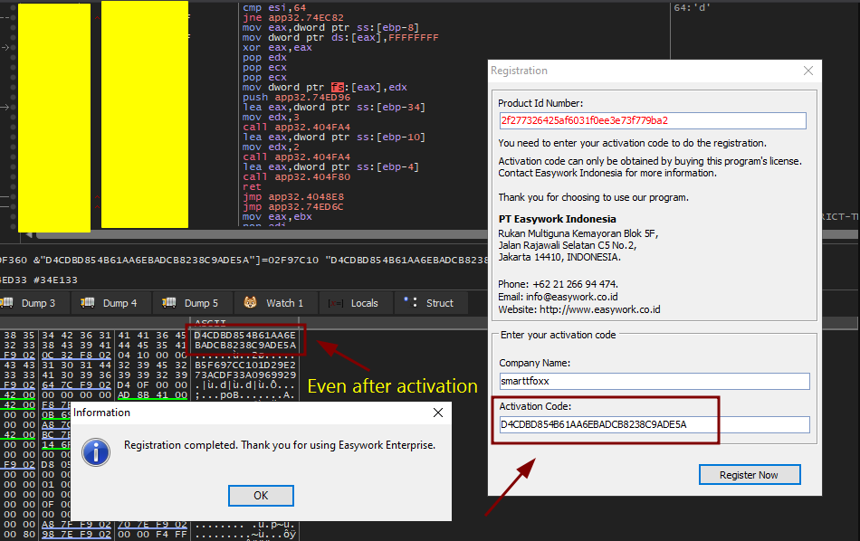Select 'mov dword ptr ds:[eax],FFFFFFFF' line
Image resolution: width=860 pixels, height=541 pixels.
click(340, 37)
